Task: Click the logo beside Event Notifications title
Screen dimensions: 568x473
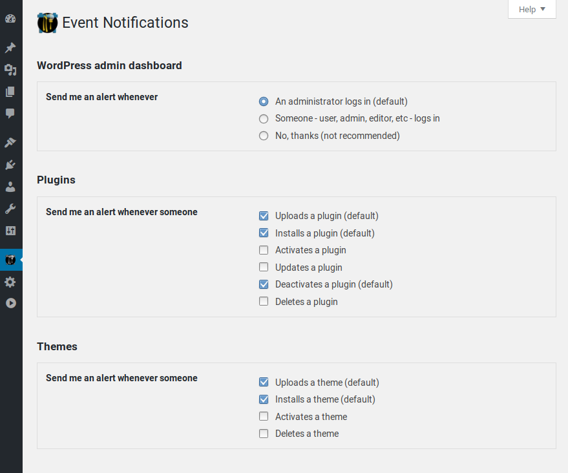Action: click(x=48, y=23)
